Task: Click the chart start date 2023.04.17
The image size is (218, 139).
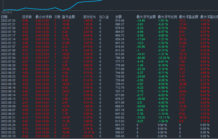Action: pos(7,13)
